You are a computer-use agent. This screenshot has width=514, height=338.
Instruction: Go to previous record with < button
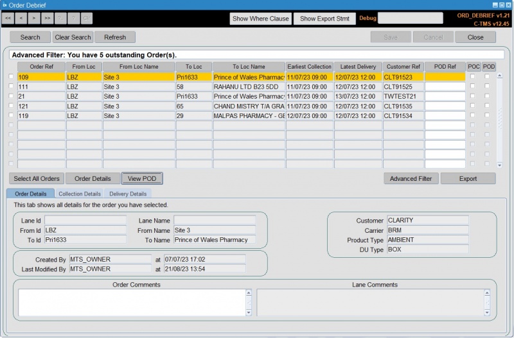coord(21,19)
